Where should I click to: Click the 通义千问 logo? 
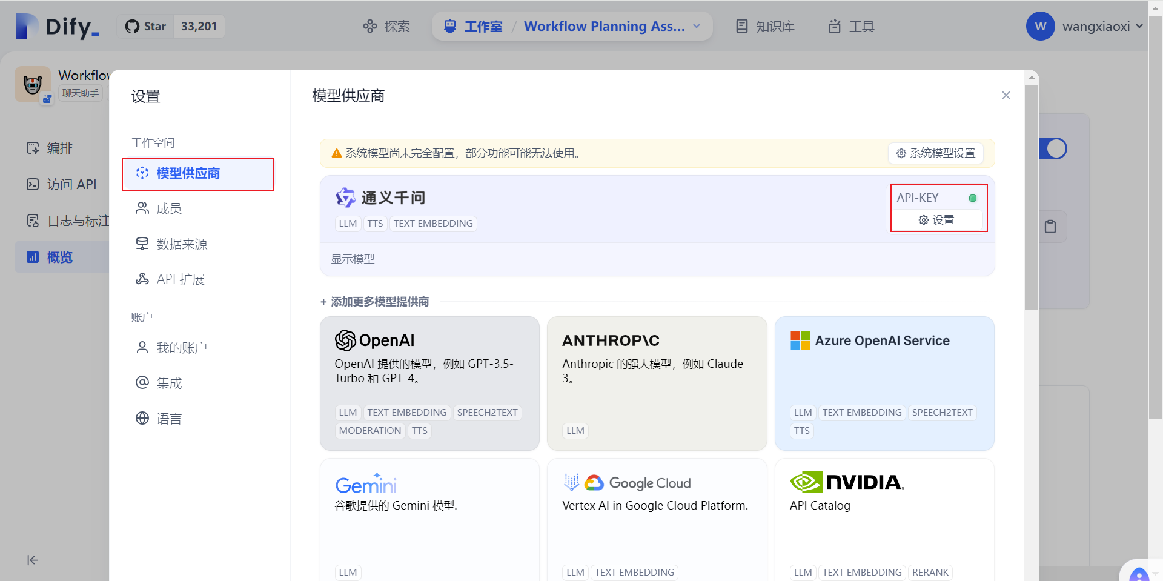(380, 198)
